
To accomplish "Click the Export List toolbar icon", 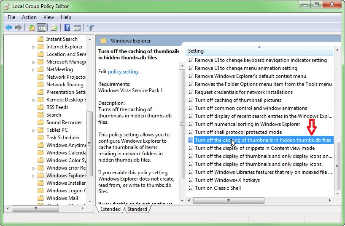I will click(x=54, y=28).
